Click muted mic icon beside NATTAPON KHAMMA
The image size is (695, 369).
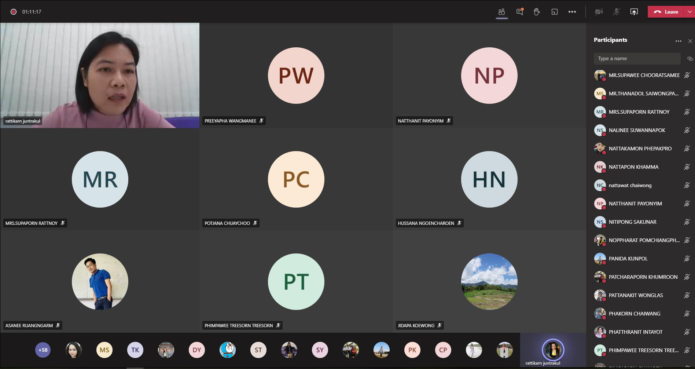click(687, 167)
